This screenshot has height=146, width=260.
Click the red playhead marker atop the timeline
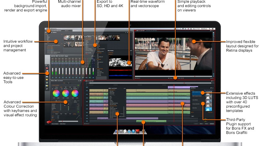tap(174, 85)
